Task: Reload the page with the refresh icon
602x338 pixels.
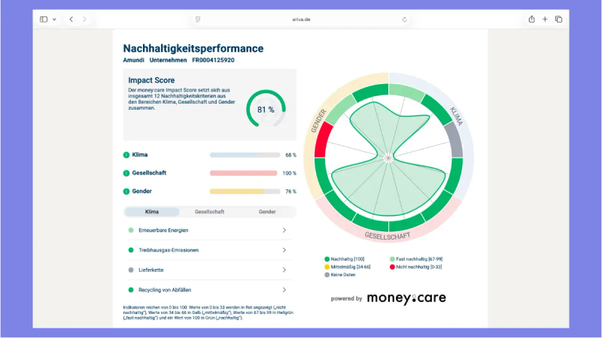Action: click(x=404, y=20)
